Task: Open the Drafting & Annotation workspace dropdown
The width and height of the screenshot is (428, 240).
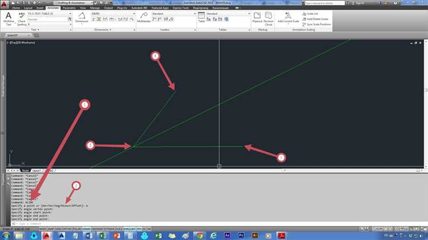Action: 74,3
